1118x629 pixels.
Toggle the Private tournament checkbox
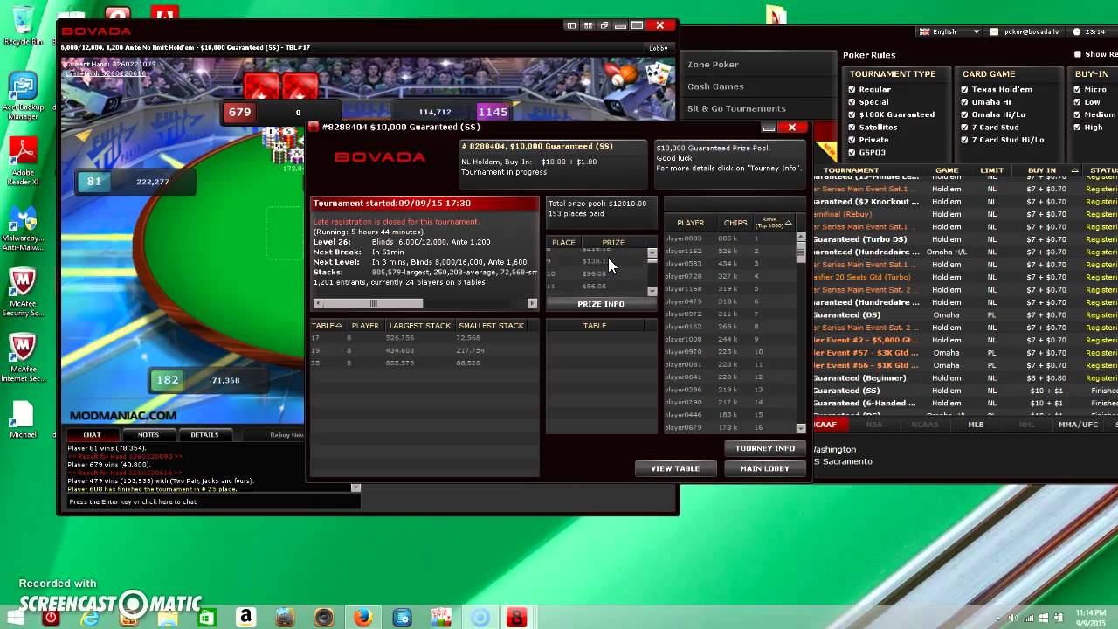click(852, 140)
